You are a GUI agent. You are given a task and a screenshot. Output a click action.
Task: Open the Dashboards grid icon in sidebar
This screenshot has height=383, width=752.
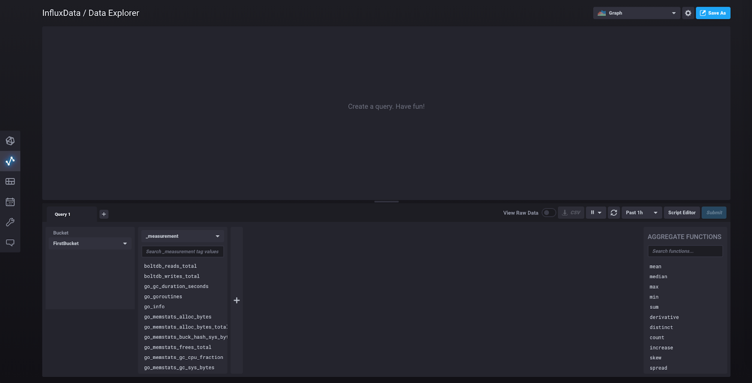click(x=10, y=182)
